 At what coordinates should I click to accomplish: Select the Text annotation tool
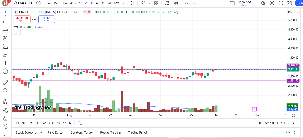pyautogui.click(x=5, y=63)
